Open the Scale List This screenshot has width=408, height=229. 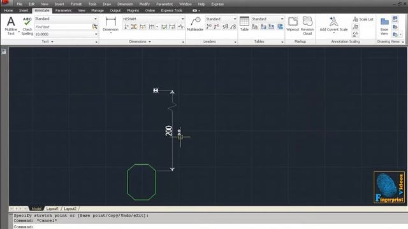pyautogui.click(x=363, y=19)
